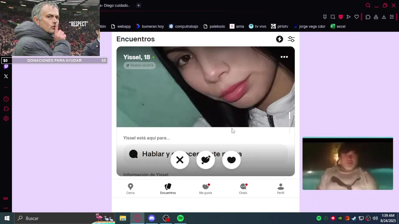
Task: Open the browser downloads icon
Action: (384, 17)
